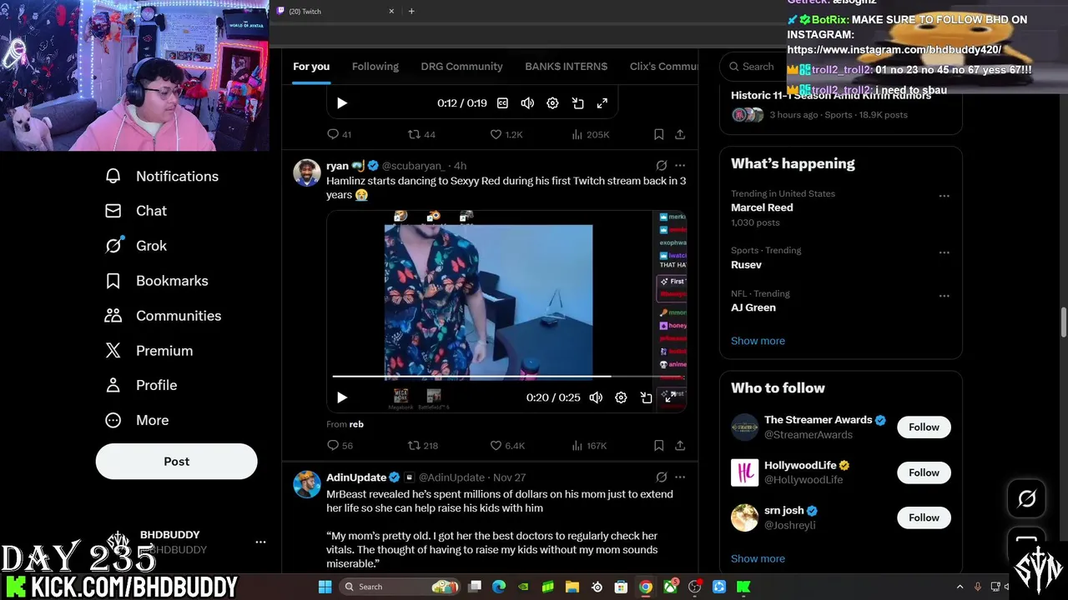Viewport: 1068px width, 600px height.
Task: Open floating Grok button at right edge
Action: click(x=1026, y=498)
